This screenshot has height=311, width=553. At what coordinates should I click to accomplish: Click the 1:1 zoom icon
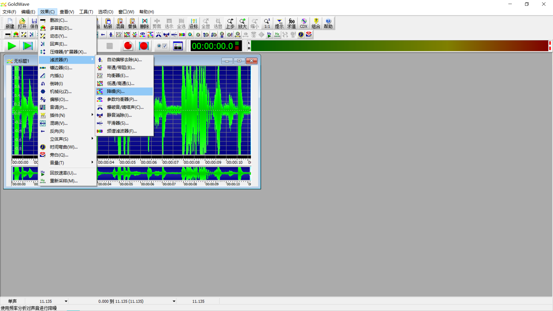tap(267, 23)
